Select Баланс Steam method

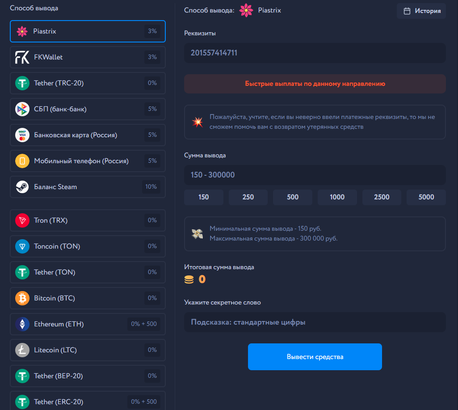(88, 187)
